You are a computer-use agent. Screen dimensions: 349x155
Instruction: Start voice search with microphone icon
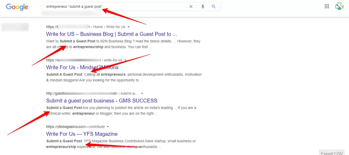(x=202, y=7)
